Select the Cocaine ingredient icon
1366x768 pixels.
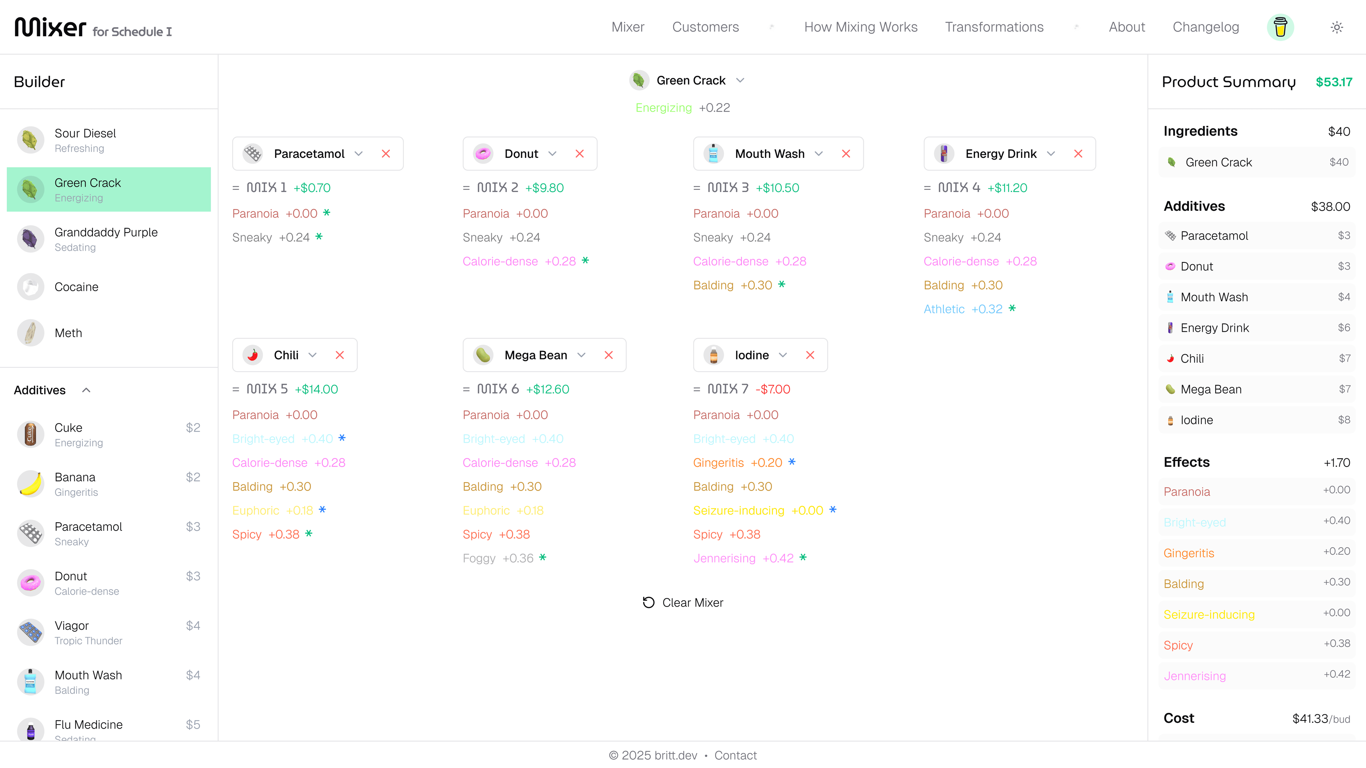click(x=30, y=287)
